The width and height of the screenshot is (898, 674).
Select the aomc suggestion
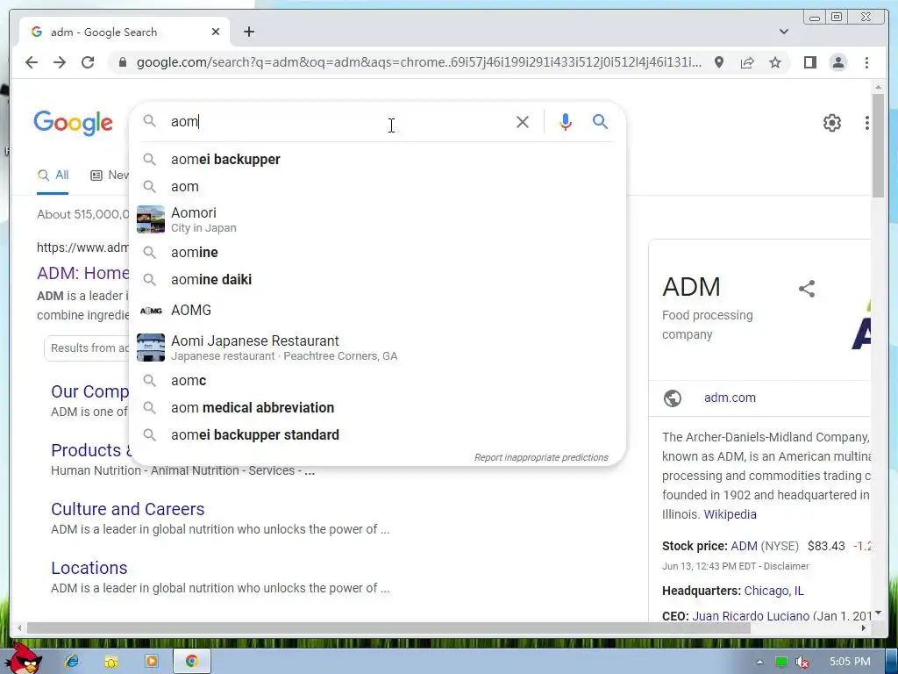coord(378,381)
